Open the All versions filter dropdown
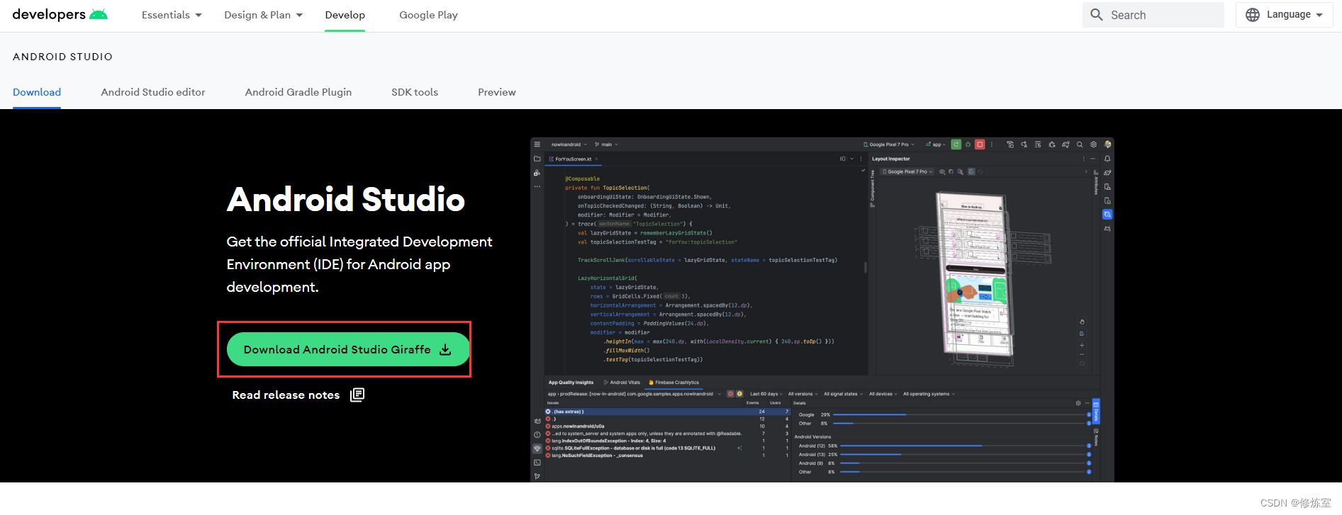Viewport: 1342px width, 515px height. (x=803, y=394)
